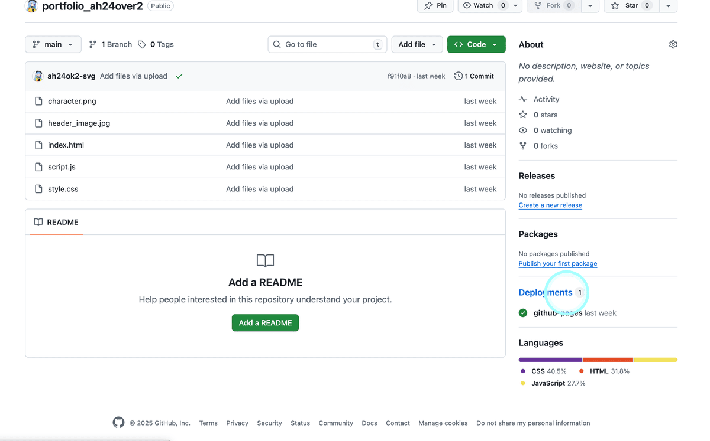Click the green Add a README button

[265, 323]
